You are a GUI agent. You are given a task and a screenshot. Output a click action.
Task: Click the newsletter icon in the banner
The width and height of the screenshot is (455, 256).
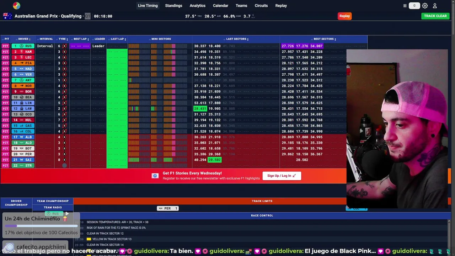tap(155, 176)
